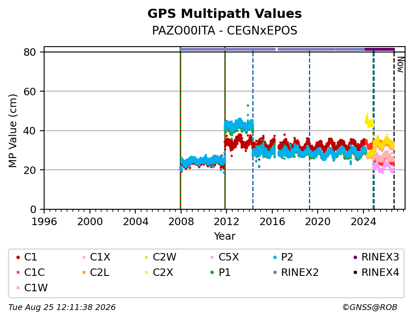413x320 pixels.
Task: Click the C1W legend entry
Action: coord(32,288)
